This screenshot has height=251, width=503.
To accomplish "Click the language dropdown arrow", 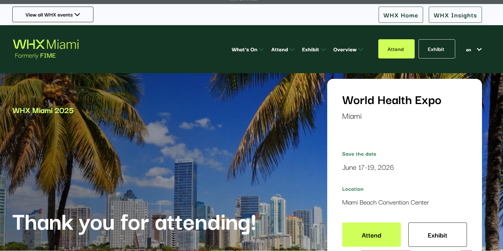I will pyautogui.click(x=479, y=49).
